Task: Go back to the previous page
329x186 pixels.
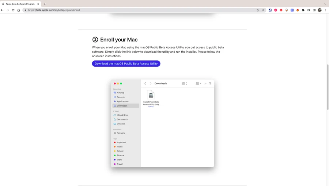Action: 2,10
